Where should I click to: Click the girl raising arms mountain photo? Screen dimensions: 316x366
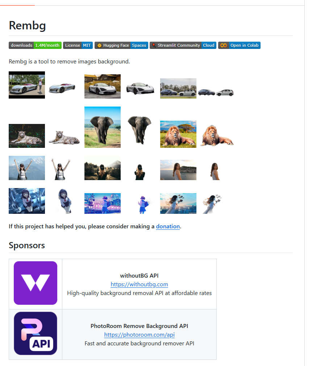coord(27,168)
